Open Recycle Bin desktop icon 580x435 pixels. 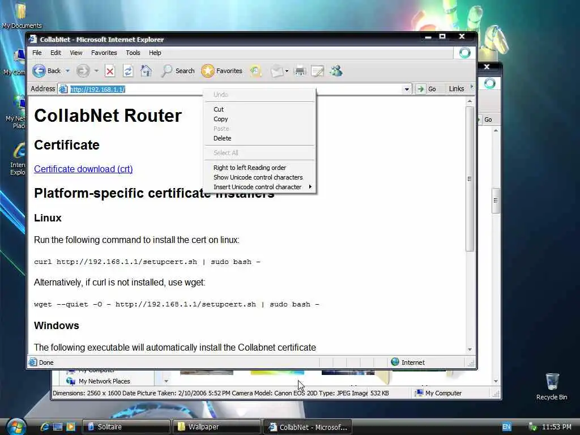click(552, 387)
